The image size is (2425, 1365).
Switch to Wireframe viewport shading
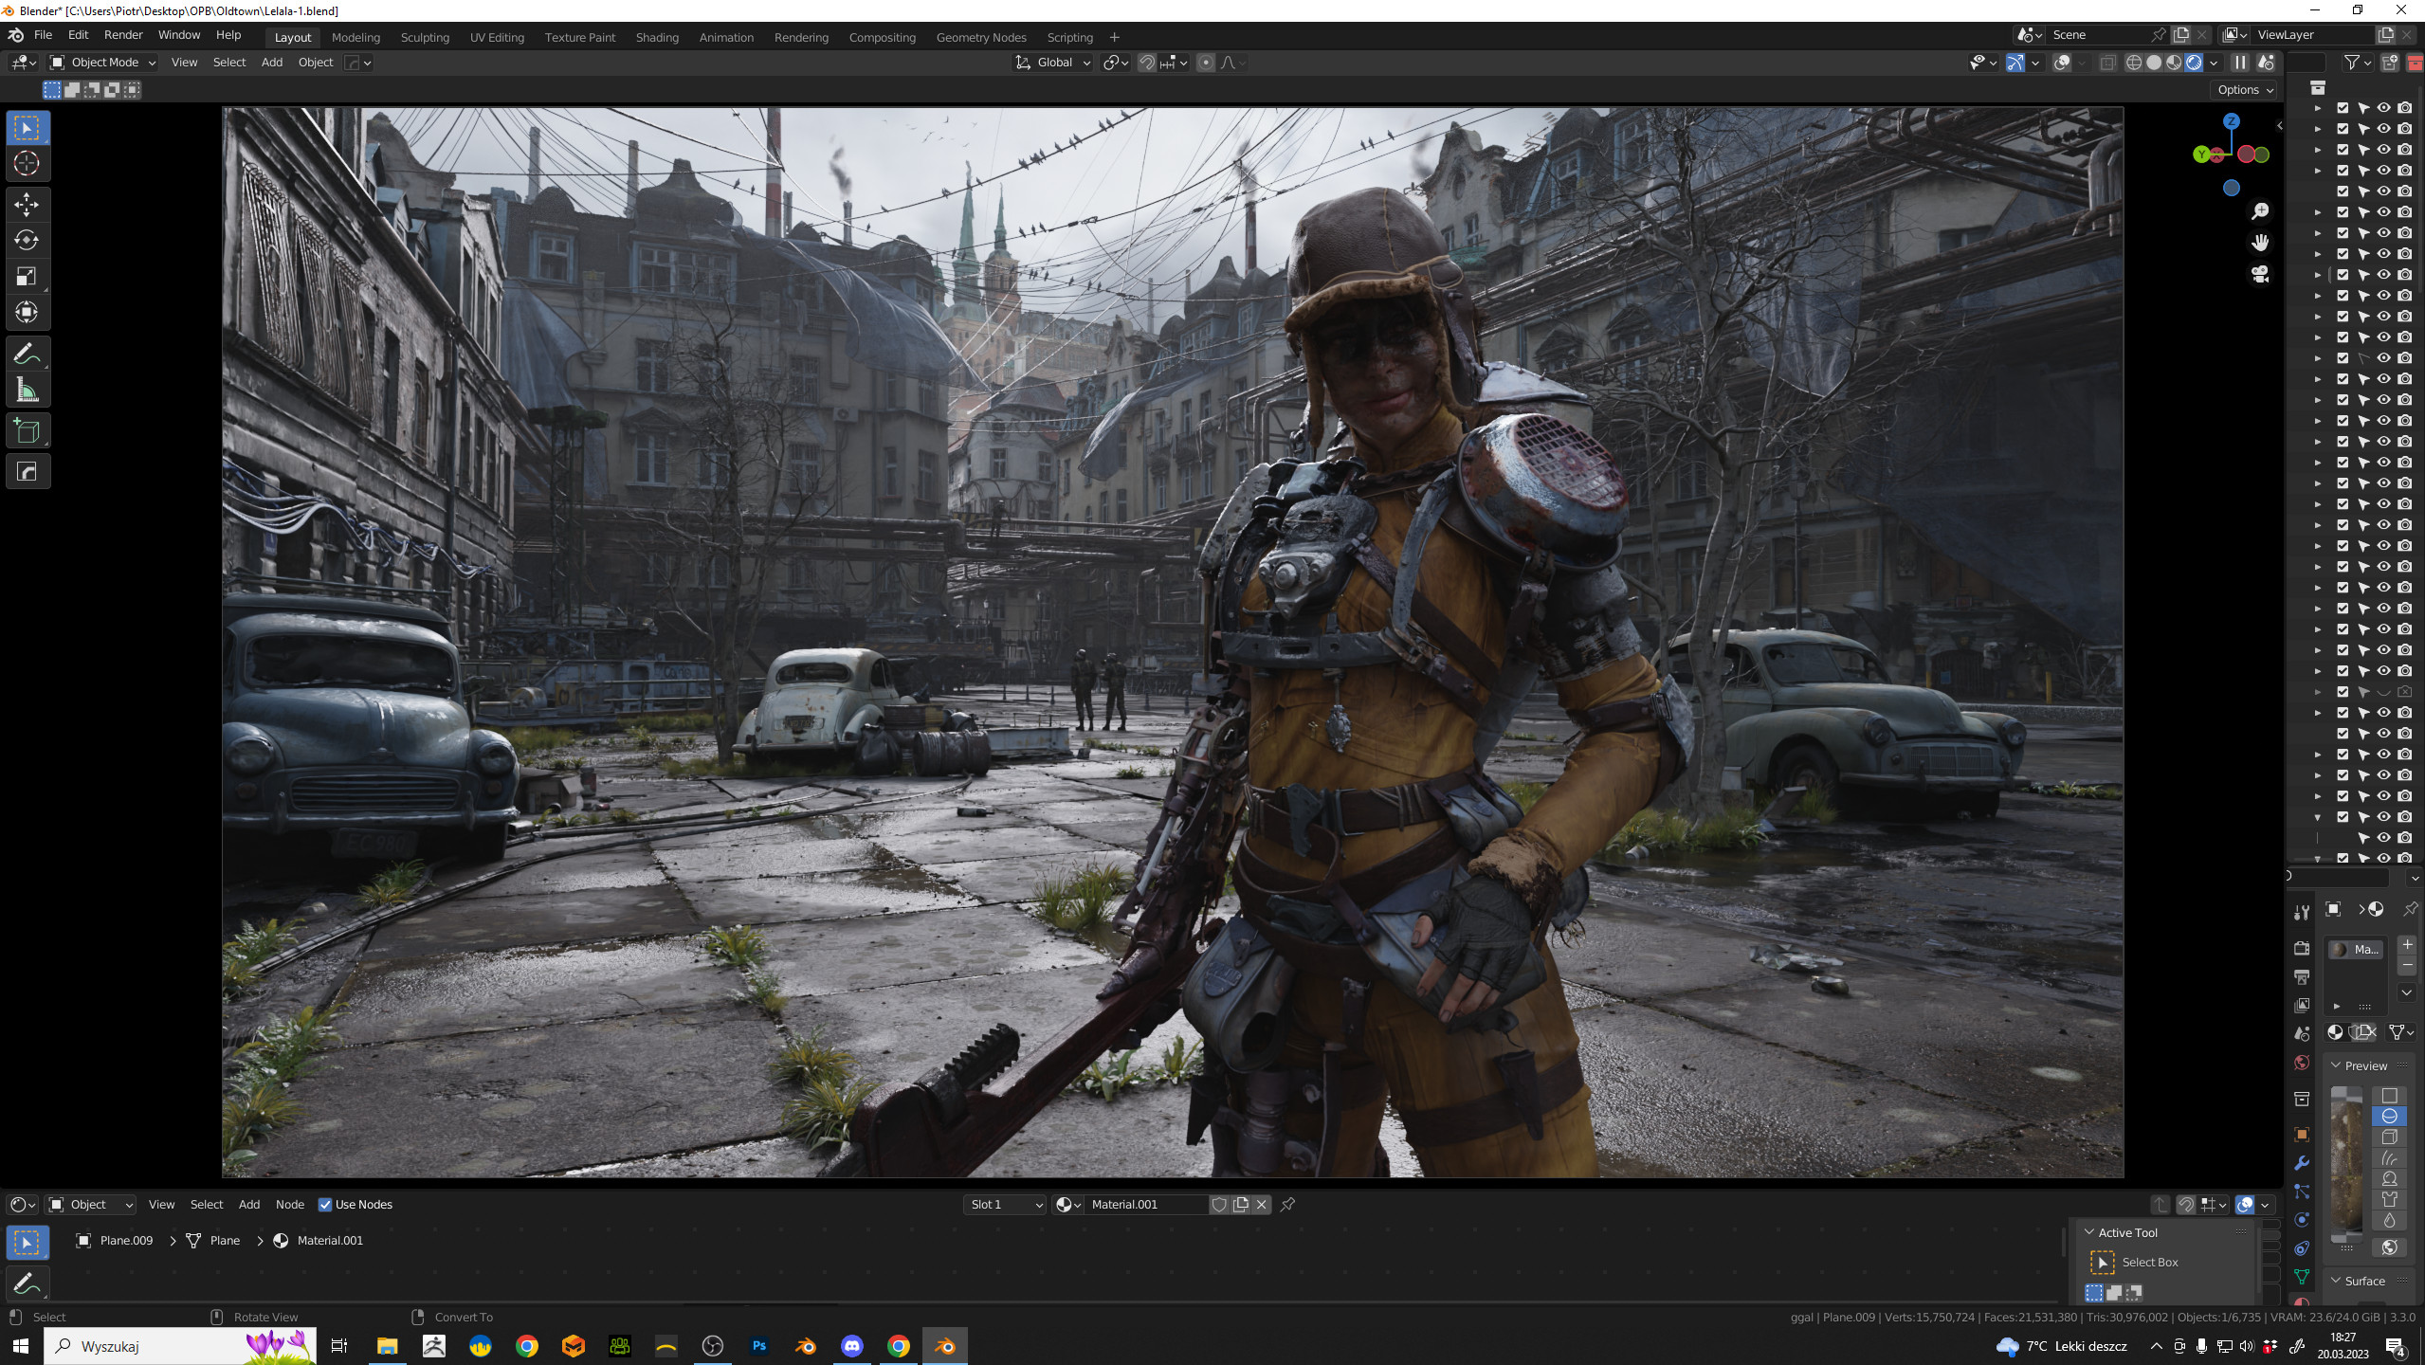[2134, 63]
